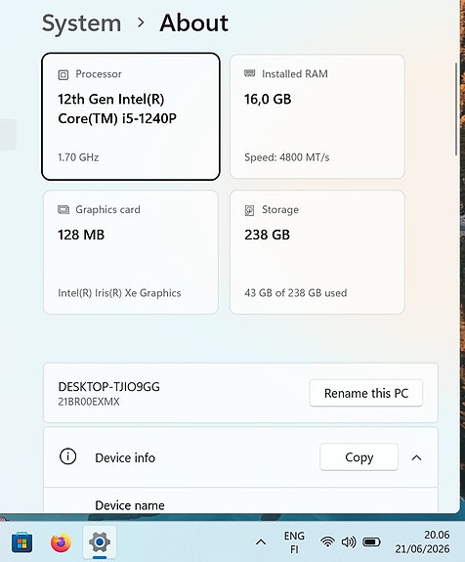The image size is (465, 562).
Task: Click the Graphics card icon
Action: [63, 209]
